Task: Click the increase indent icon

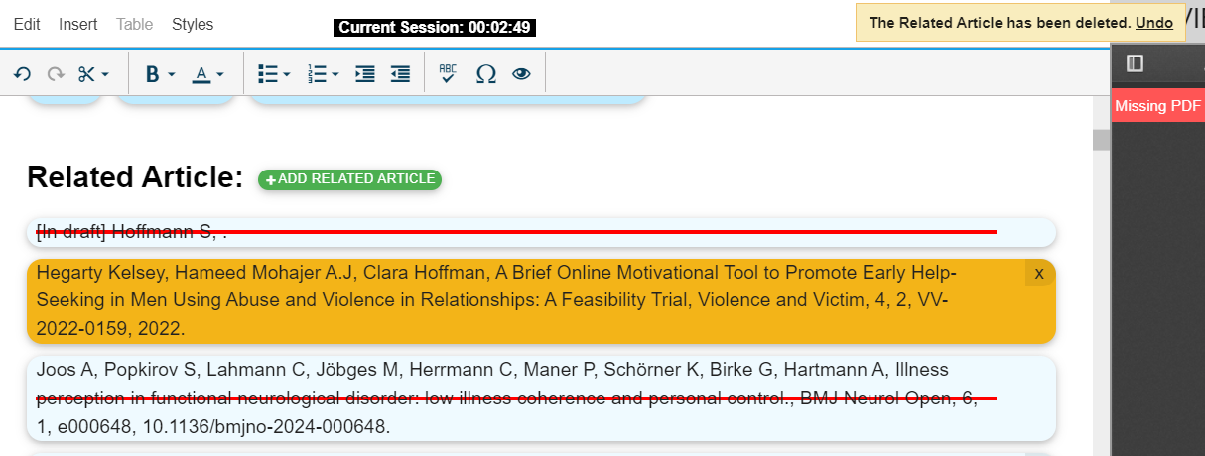Action: click(365, 74)
